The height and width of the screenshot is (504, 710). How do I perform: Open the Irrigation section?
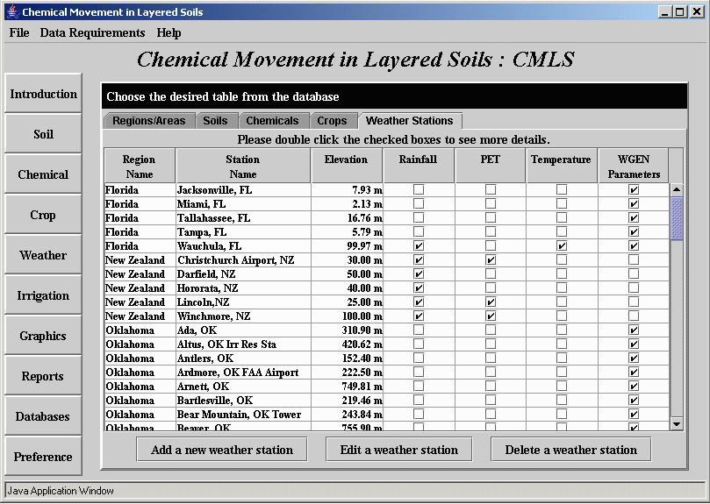pyautogui.click(x=44, y=295)
